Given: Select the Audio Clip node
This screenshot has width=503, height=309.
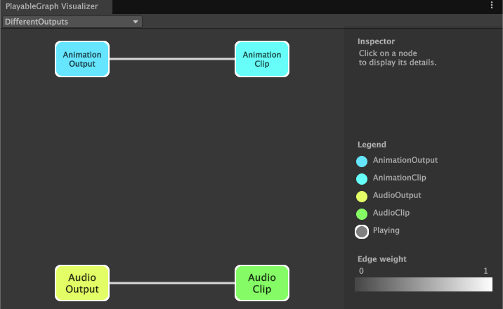Looking at the screenshot, I should [261, 283].
